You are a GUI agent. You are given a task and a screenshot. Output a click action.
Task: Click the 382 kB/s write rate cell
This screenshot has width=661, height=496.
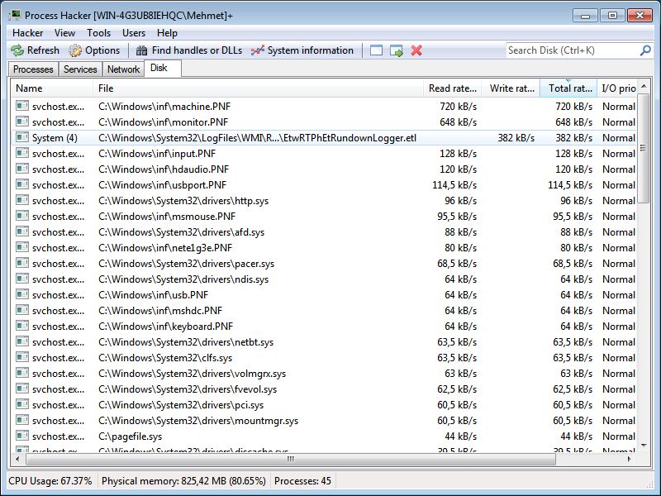pos(516,138)
